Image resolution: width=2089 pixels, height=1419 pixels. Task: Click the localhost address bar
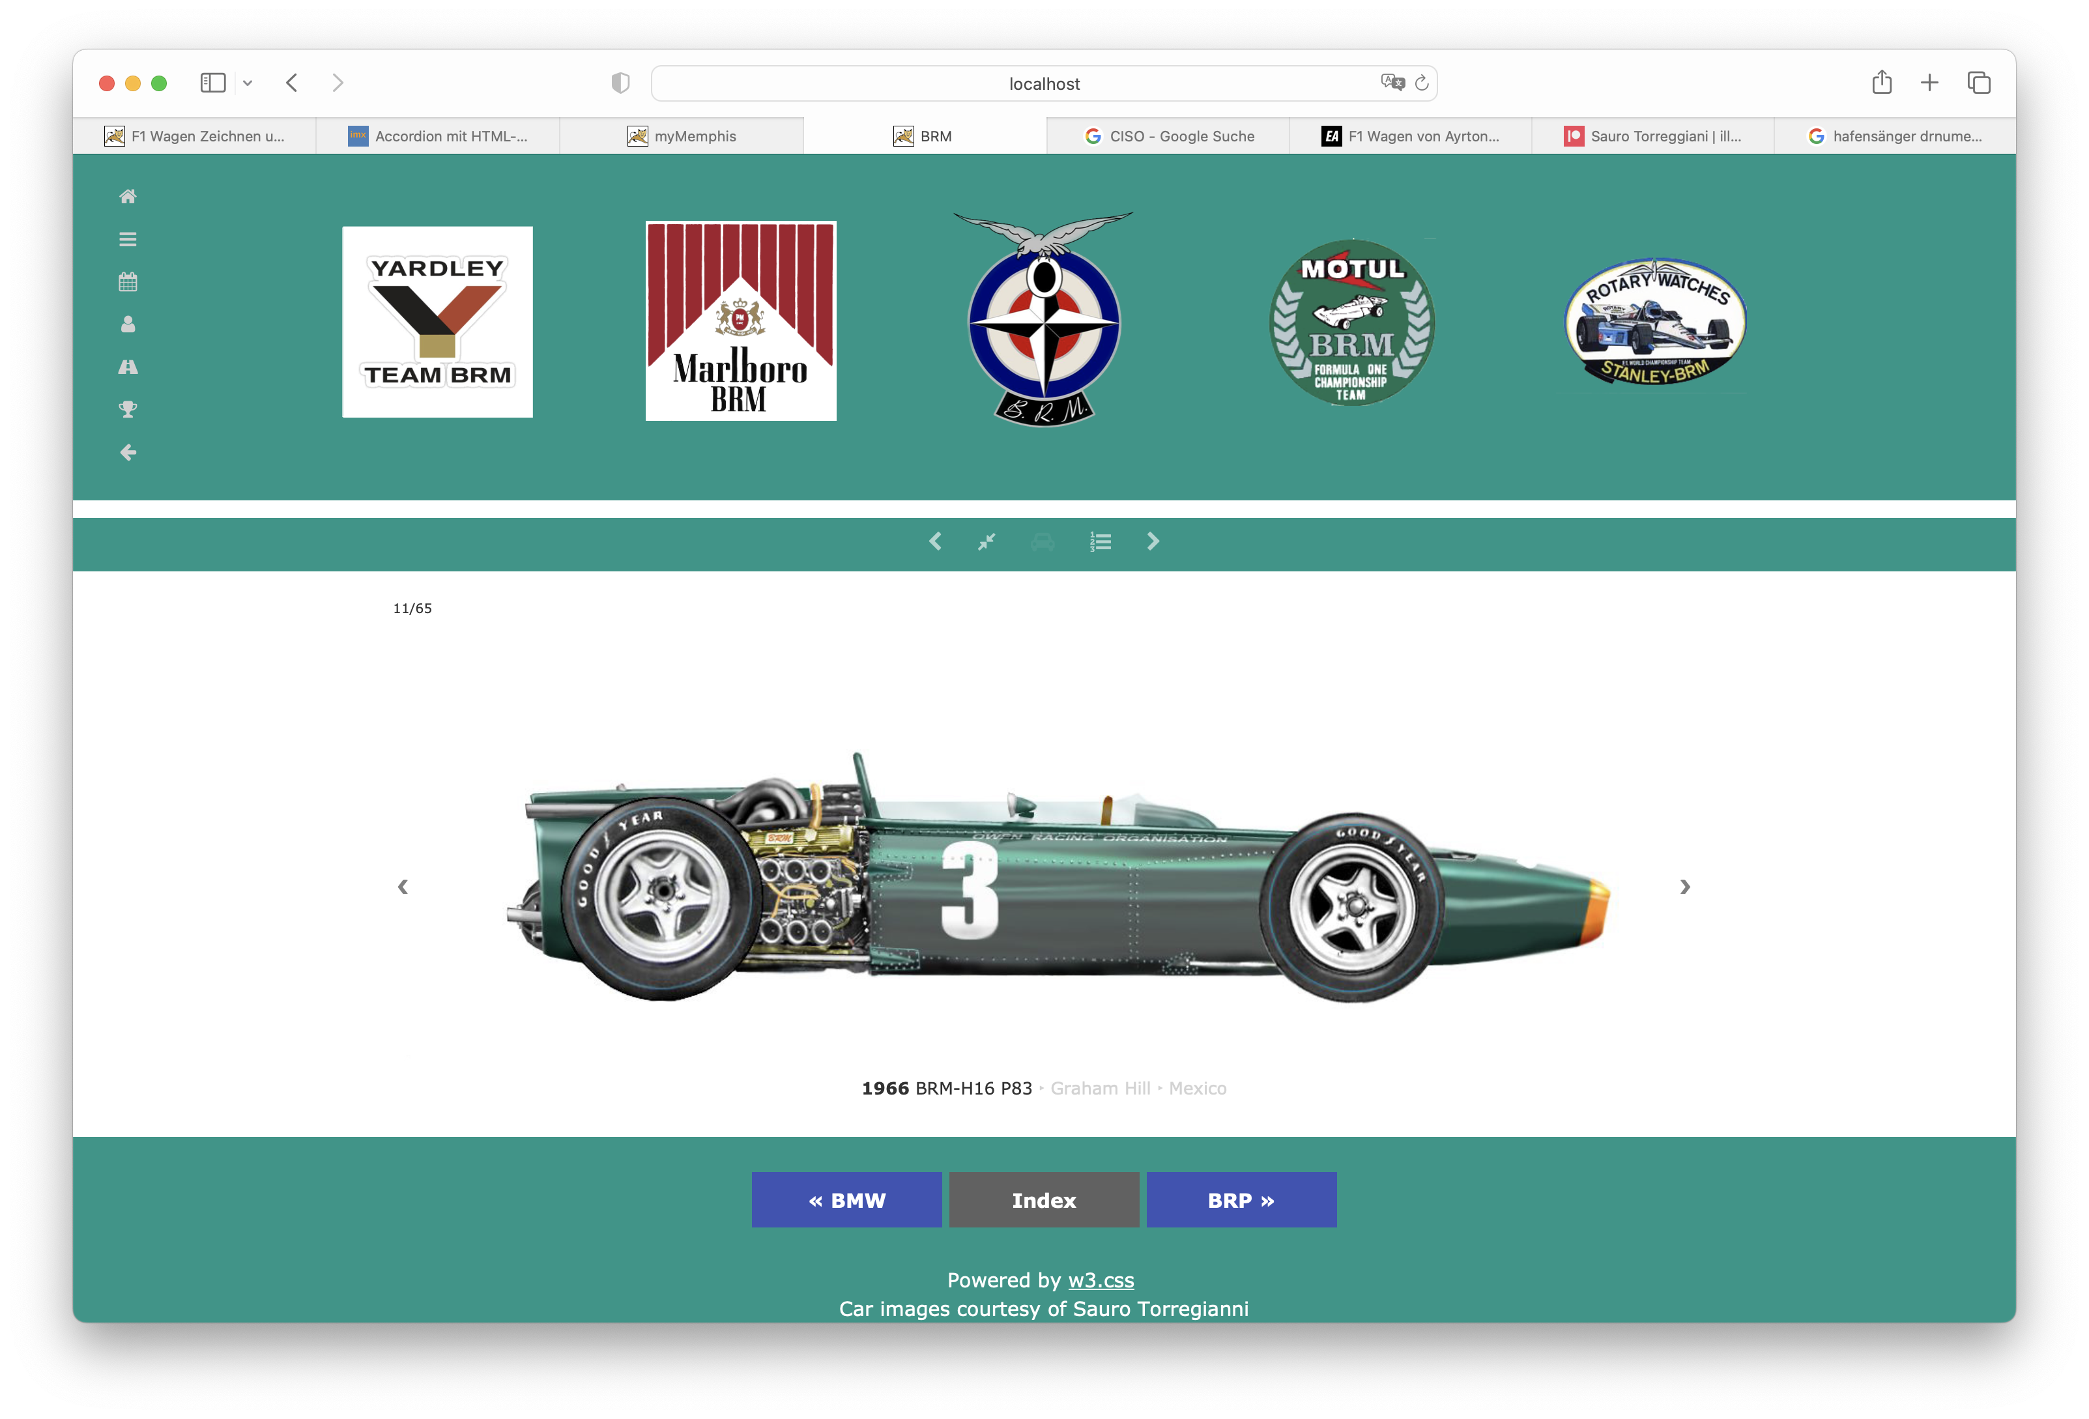click(x=1044, y=83)
